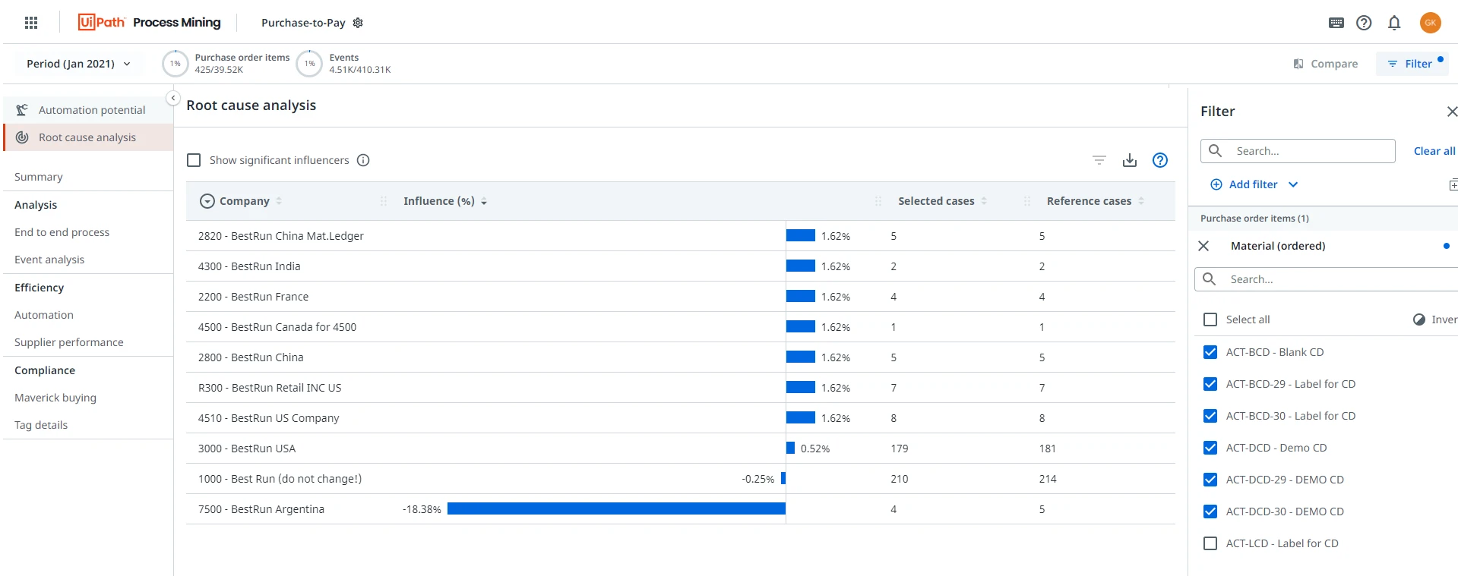Open the notifications bell
The width and height of the screenshot is (1458, 576).
tap(1394, 23)
